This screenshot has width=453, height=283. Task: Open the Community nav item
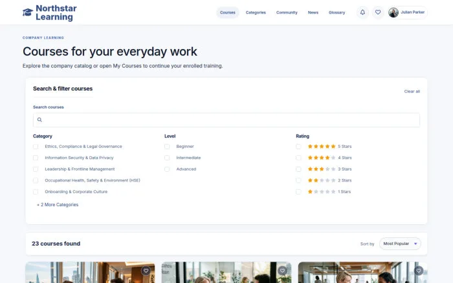287,12
